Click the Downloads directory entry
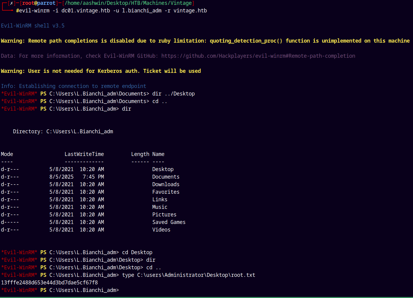Screen dimensions: 413x298 (166, 184)
